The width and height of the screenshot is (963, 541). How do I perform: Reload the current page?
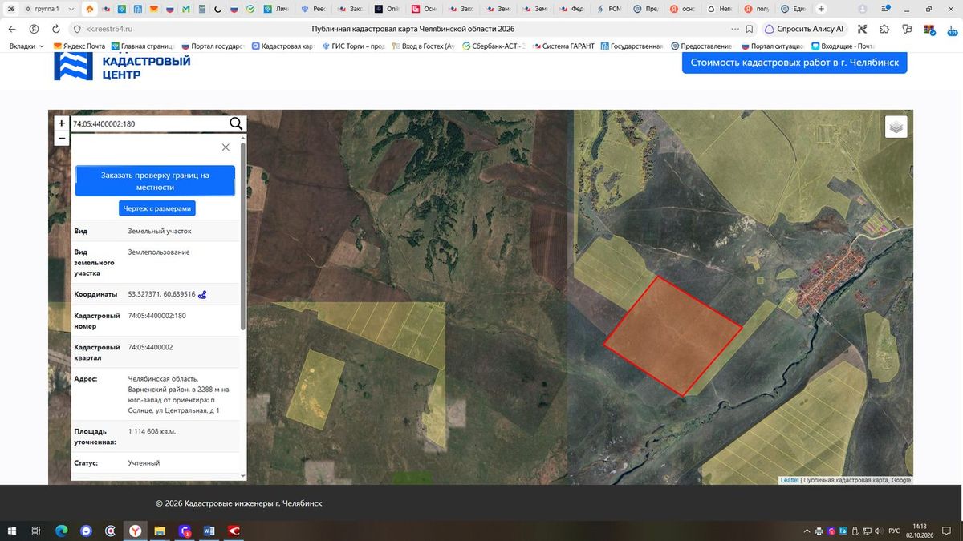55,29
